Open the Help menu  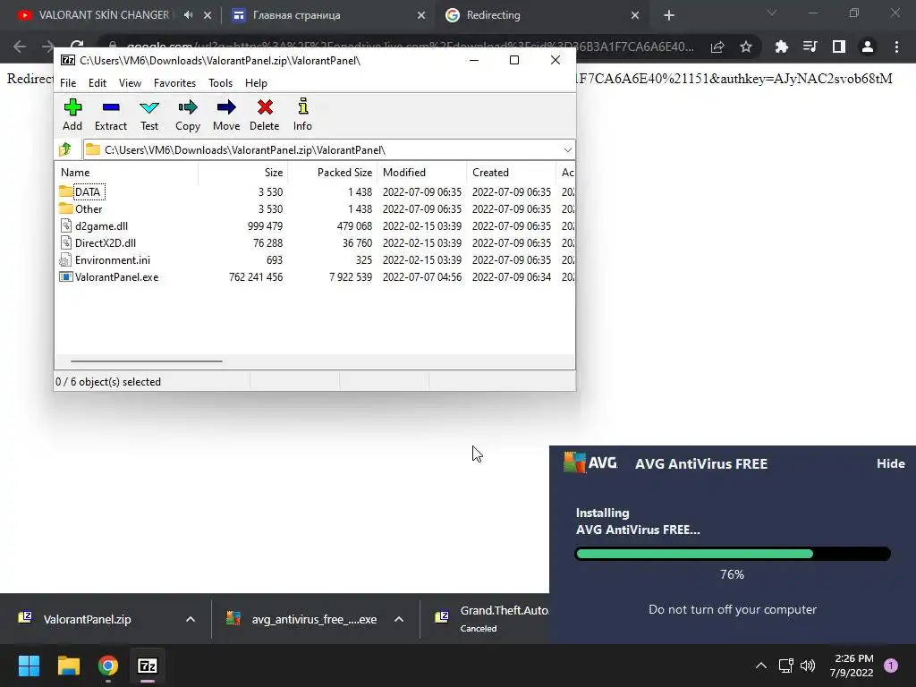point(256,83)
